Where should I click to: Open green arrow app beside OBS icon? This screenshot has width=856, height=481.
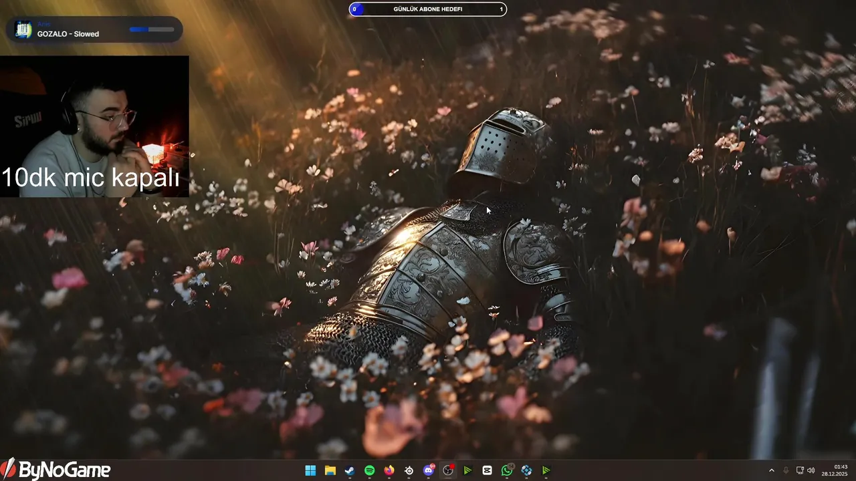467,470
